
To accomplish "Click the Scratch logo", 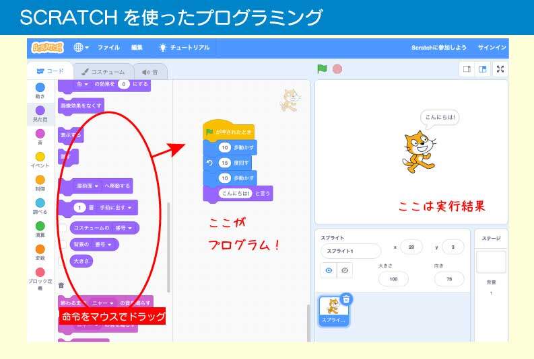I will point(48,47).
